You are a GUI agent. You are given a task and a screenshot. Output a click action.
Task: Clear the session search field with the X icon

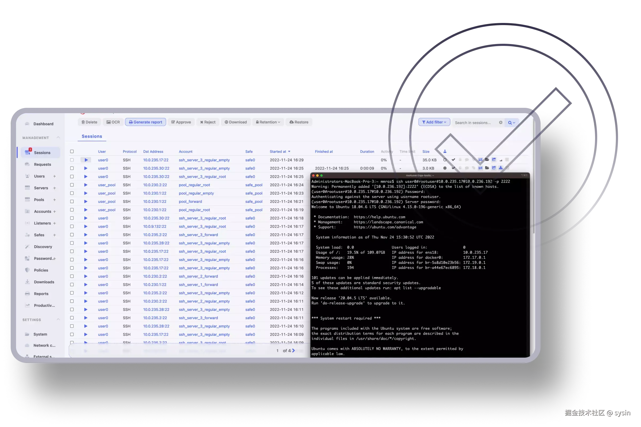coord(501,122)
